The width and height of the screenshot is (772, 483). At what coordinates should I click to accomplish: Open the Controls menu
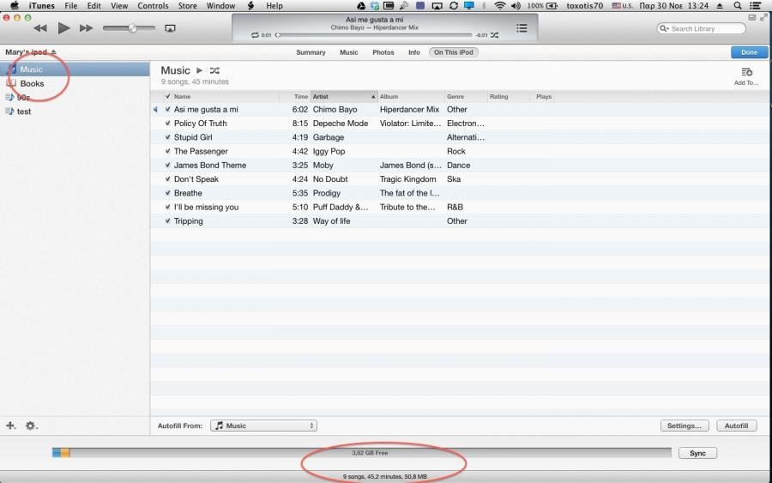click(153, 6)
